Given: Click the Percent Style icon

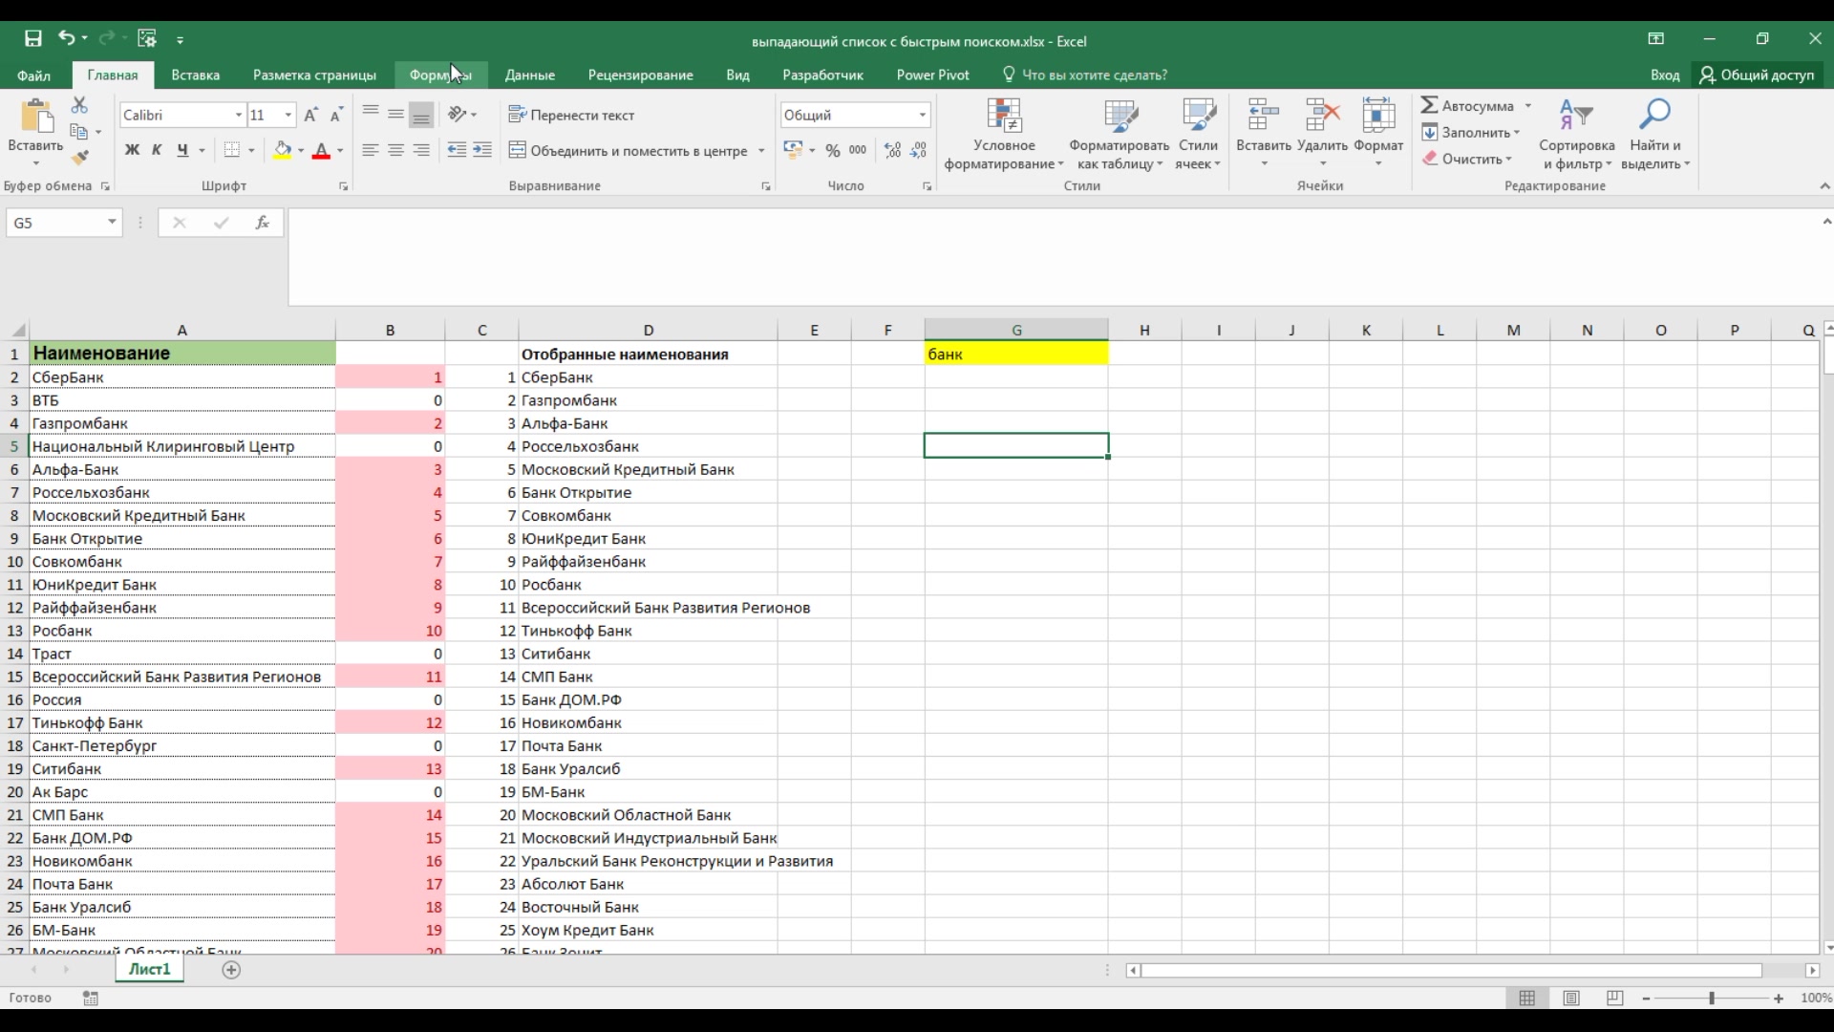Looking at the screenshot, I should pos(833,150).
